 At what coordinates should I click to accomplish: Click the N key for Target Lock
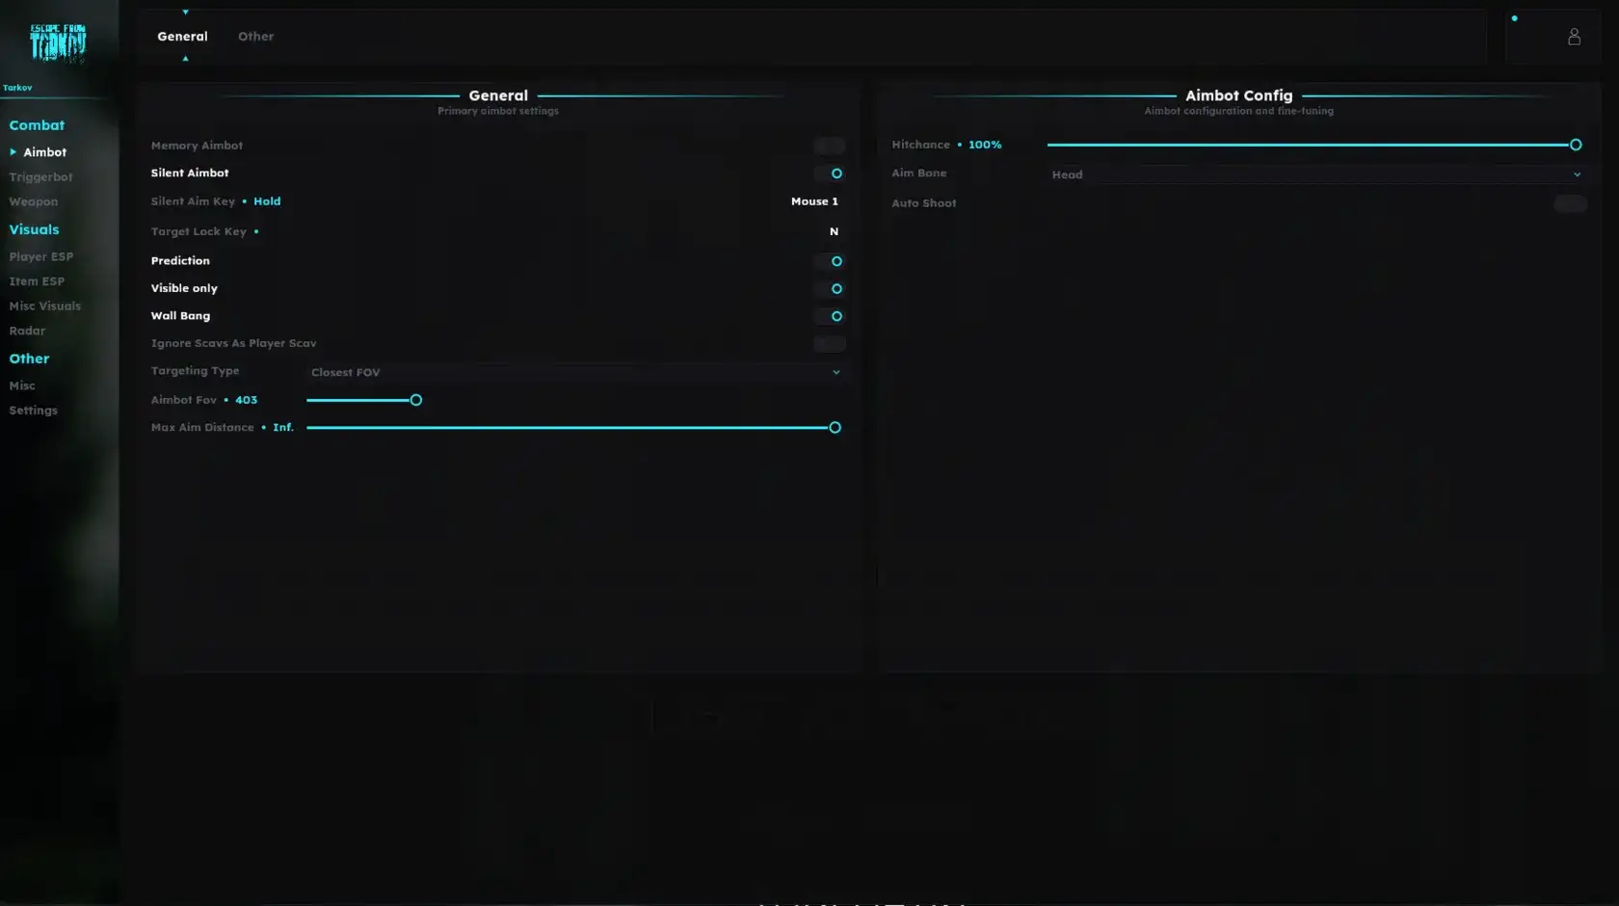tap(834, 231)
